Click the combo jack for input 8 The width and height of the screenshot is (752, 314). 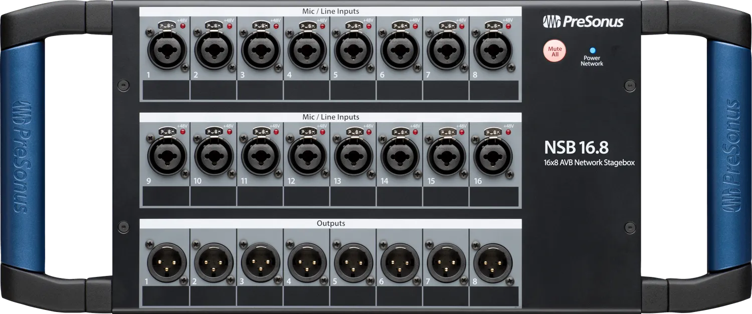pyautogui.click(x=493, y=50)
